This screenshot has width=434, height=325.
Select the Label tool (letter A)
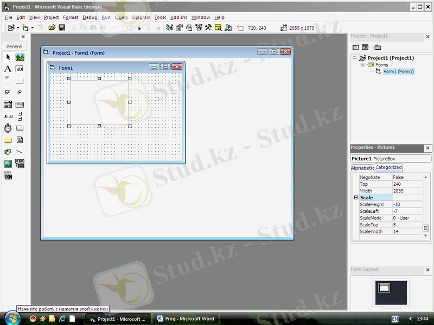[x=8, y=69]
